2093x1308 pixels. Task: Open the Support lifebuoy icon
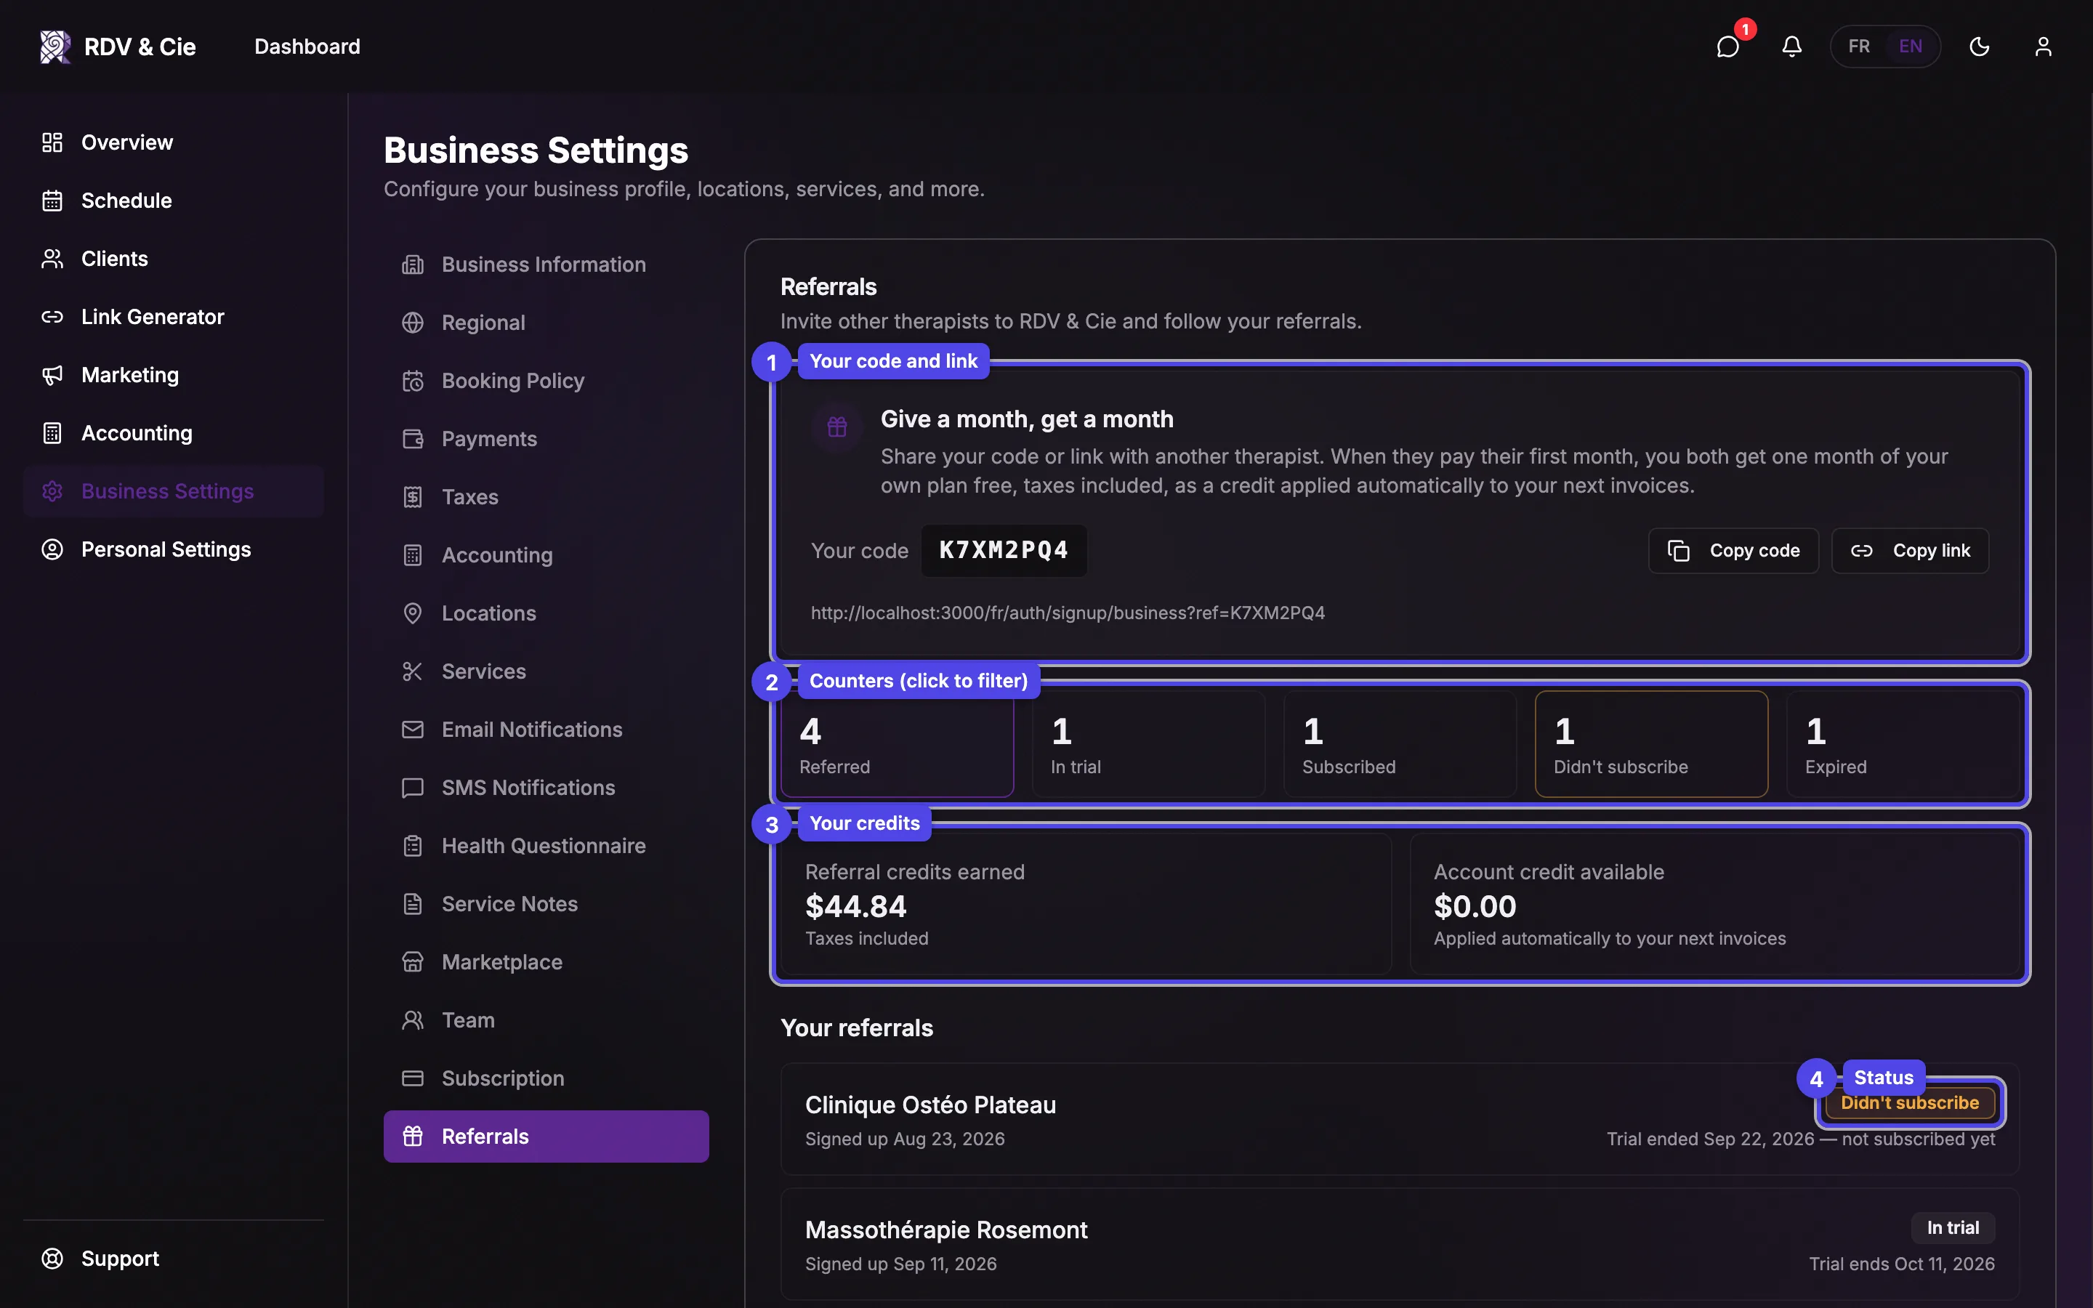point(52,1258)
